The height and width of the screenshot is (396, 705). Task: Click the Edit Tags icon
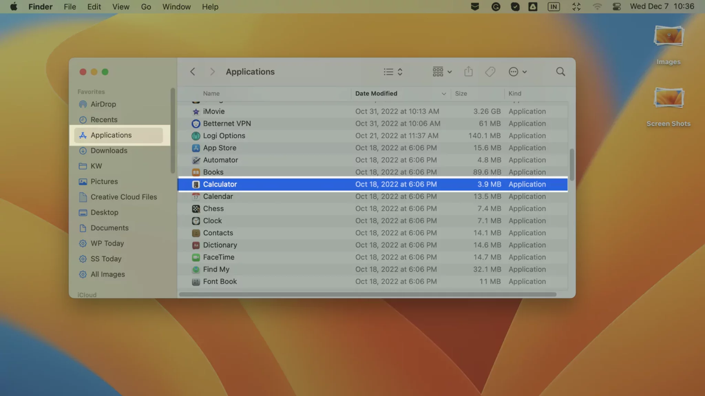pyautogui.click(x=490, y=72)
